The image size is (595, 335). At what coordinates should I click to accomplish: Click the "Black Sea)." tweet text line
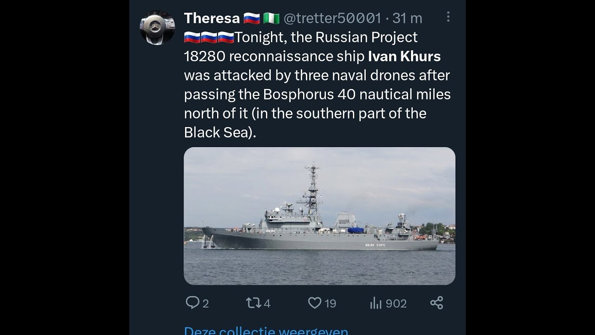point(220,133)
